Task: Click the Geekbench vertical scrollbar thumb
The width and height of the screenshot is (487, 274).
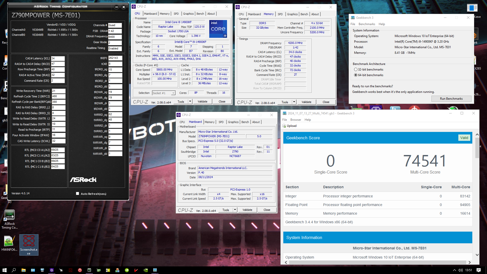Action: pyautogui.click(x=477, y=148)
